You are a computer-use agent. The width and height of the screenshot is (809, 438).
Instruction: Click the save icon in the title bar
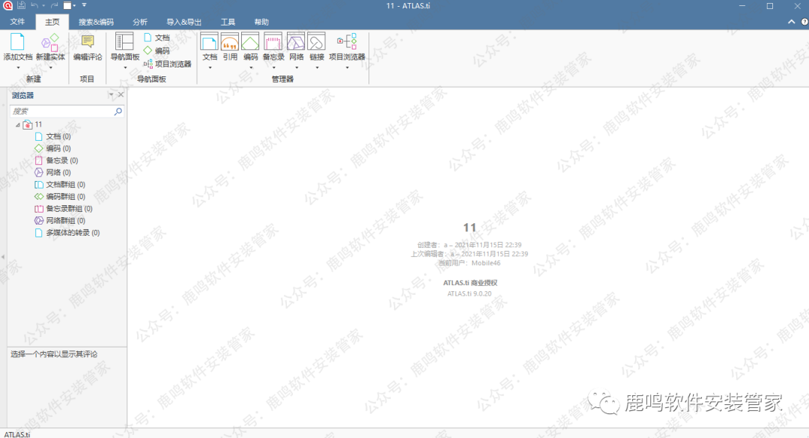[x=22, y=5]
